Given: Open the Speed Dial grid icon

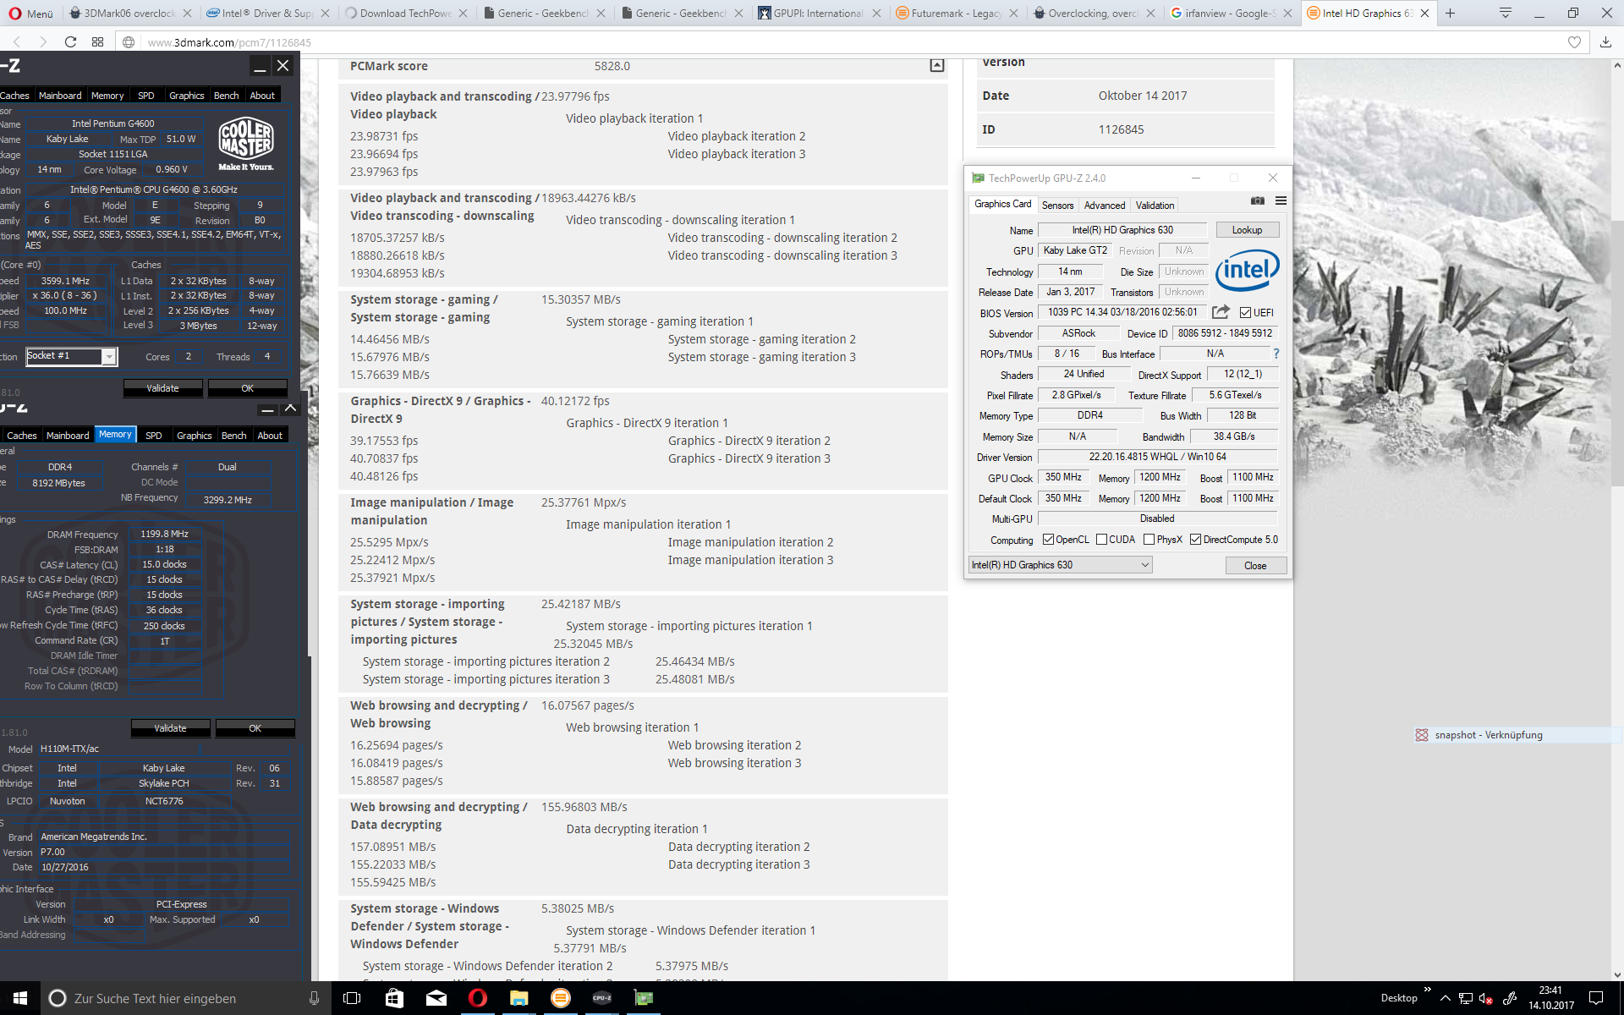Looking at the screenshot, I should point(97,42).
